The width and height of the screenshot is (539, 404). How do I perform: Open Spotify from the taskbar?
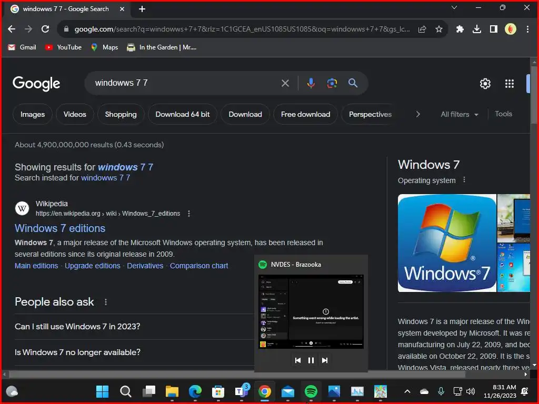(311, 391)
